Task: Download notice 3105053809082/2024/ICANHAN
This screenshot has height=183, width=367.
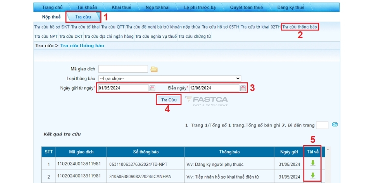Action: pos(313,175)
